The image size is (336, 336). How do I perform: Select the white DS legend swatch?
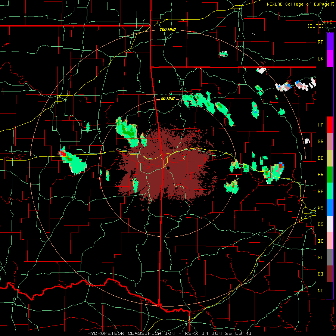pos(330,224)
